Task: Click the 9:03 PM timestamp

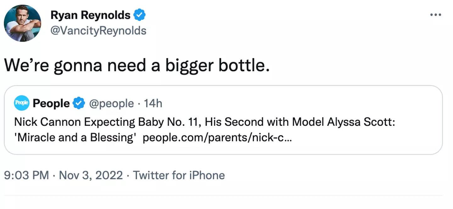Action: point(26,175)
